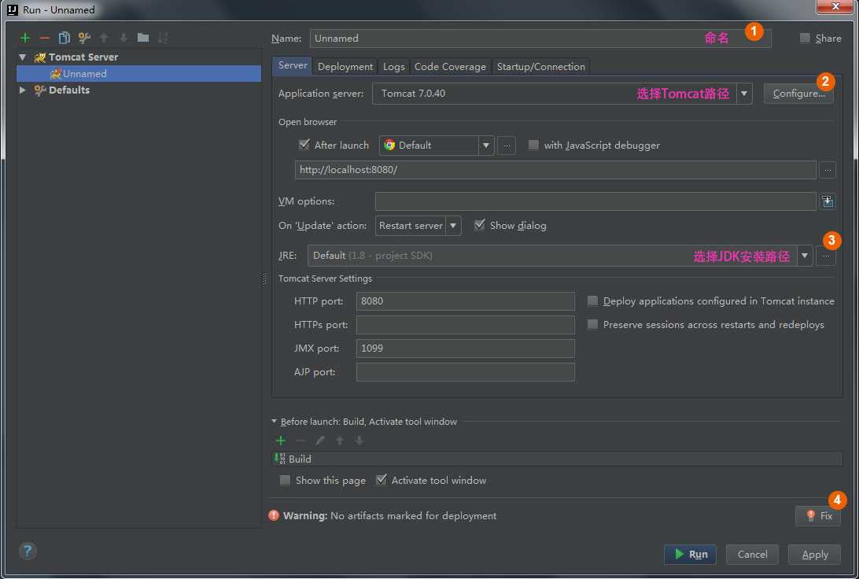Click the Run button
The width and height of the screenshot is (859, 579).
pos(691,555)
